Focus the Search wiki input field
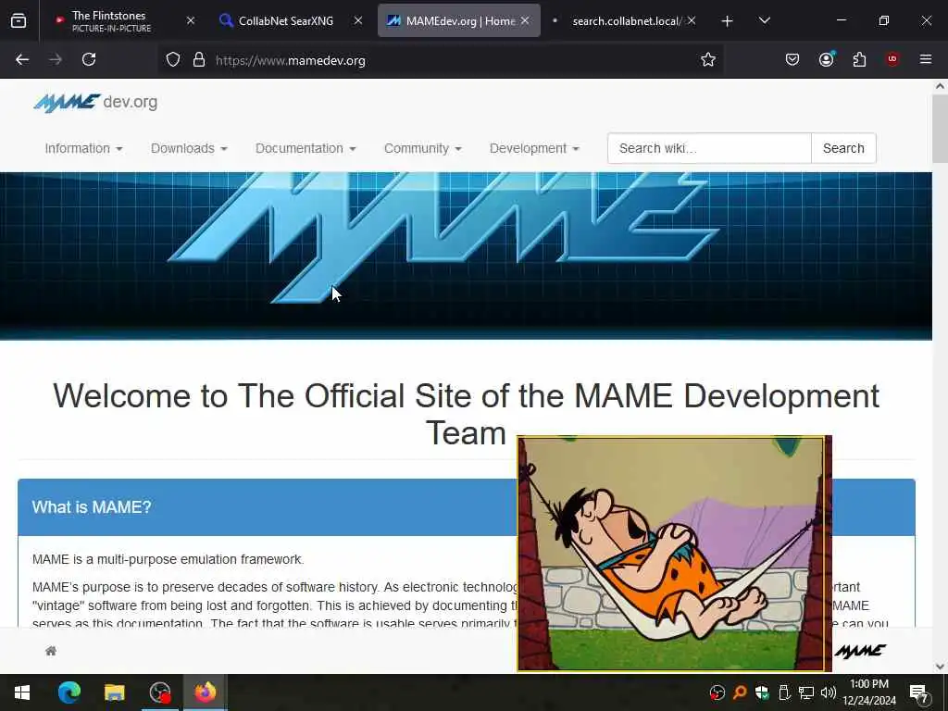The image size is (948, 711). [709, 148]
